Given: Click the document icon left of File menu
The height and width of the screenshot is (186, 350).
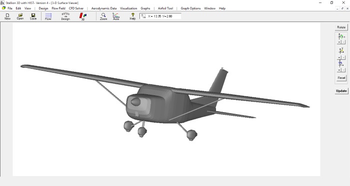Looking at the screenshot, I should click(x=3, y=8).
